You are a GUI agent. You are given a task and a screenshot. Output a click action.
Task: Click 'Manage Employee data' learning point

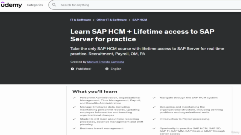[x=110, y=111]
